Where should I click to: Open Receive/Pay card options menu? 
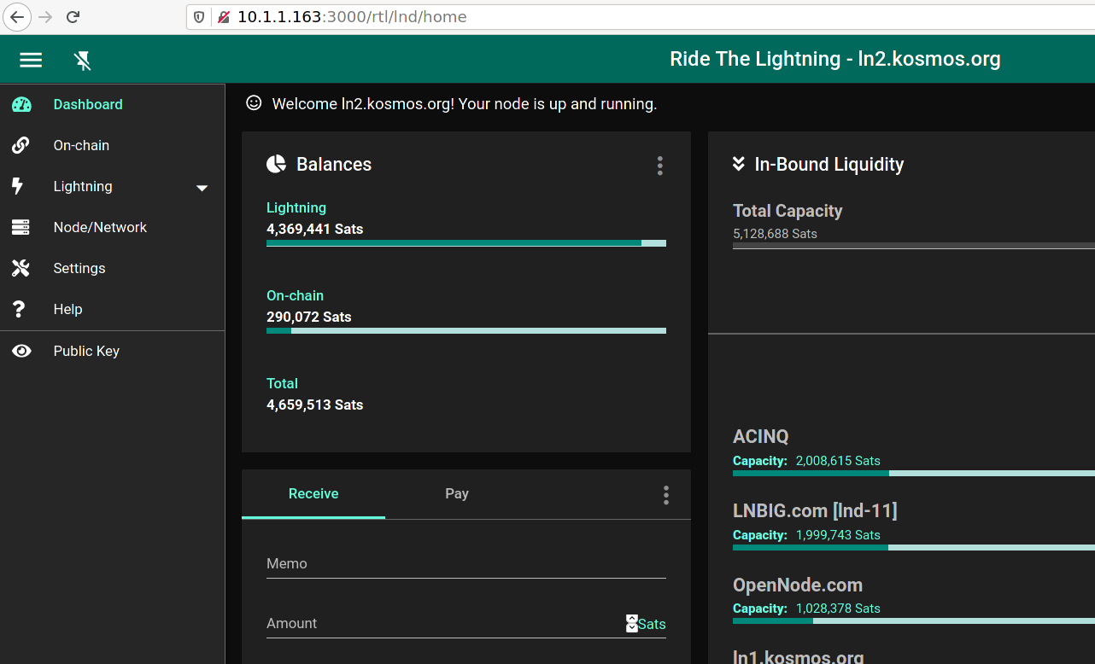665,495
